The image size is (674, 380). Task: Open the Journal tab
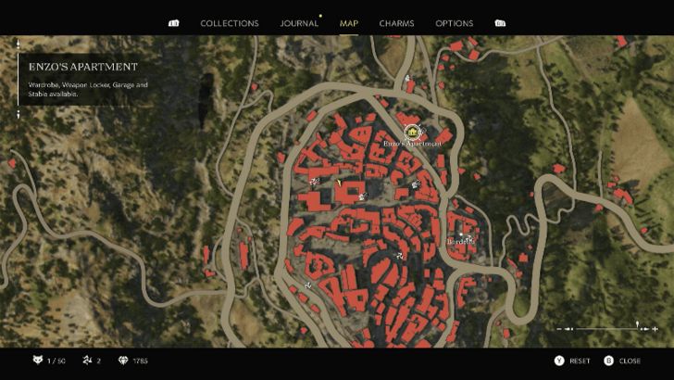tap(299, 23)
